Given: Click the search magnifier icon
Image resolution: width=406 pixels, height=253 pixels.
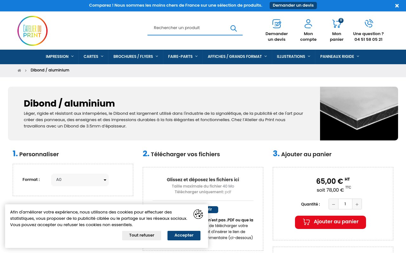Looking at the screenshot, I should 233,28.
